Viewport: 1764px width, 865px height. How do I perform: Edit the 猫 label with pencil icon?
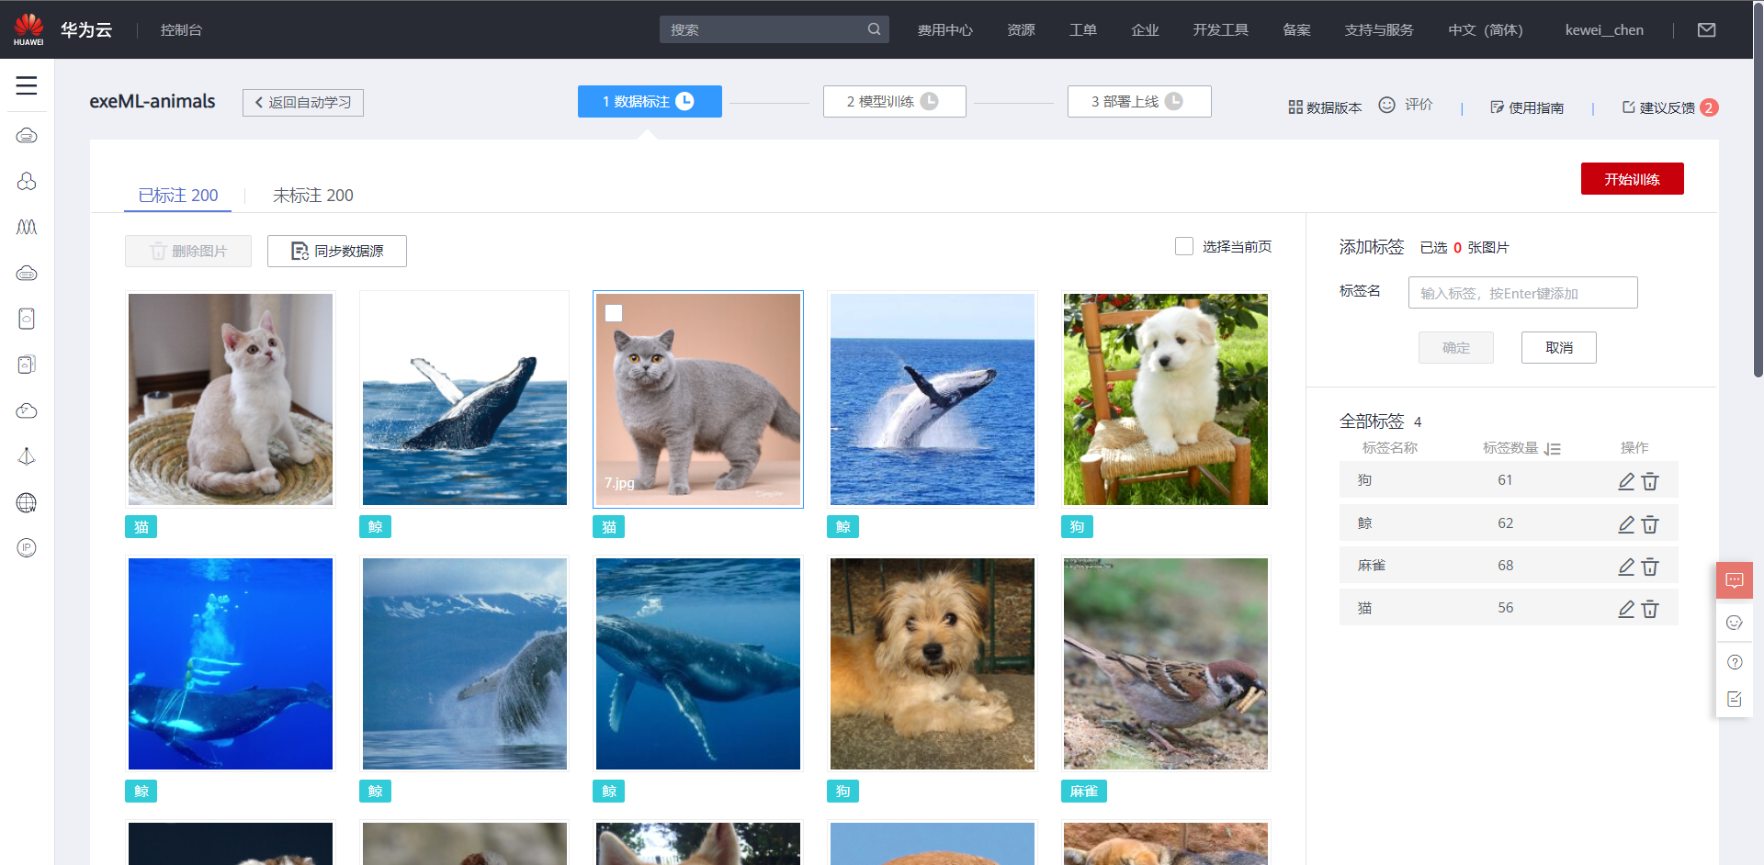[x=1626, y=609]
